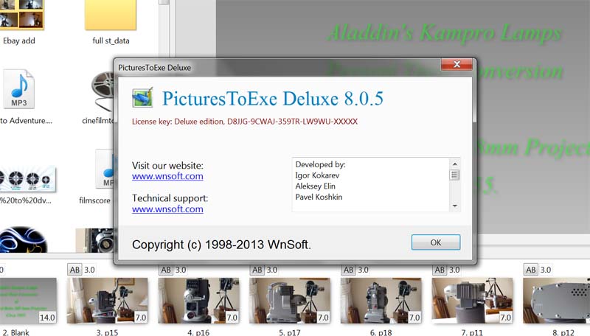590x336 pixels.
Task: Click the AB transition icon above slide p18
Action: 348,270
